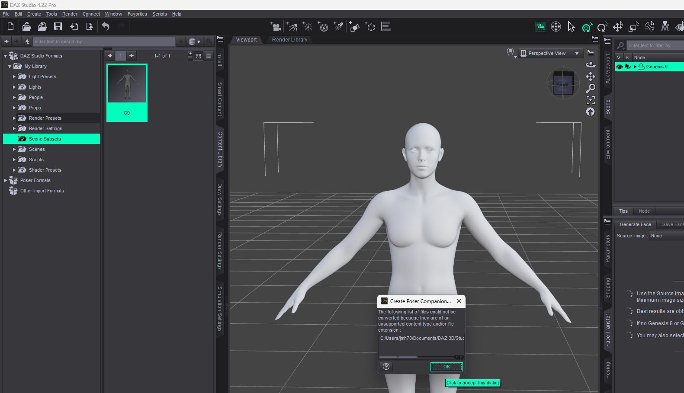Toggle selectability arrow for Genesis 9
684x393 pixels.
click(x=628, y=67)
